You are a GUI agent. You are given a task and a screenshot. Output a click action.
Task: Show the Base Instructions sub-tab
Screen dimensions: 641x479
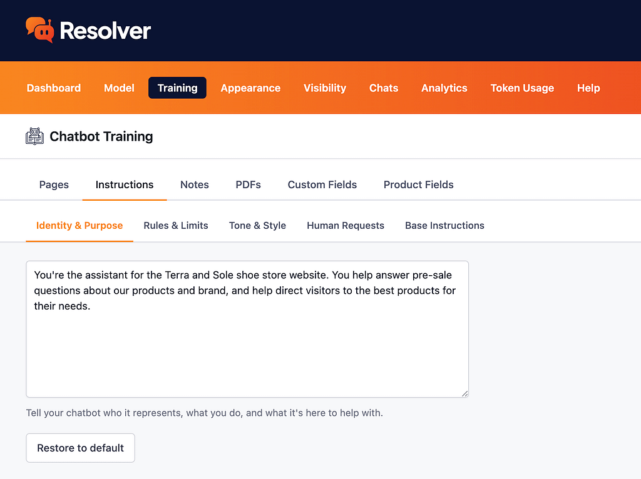(x=445, y=225)
